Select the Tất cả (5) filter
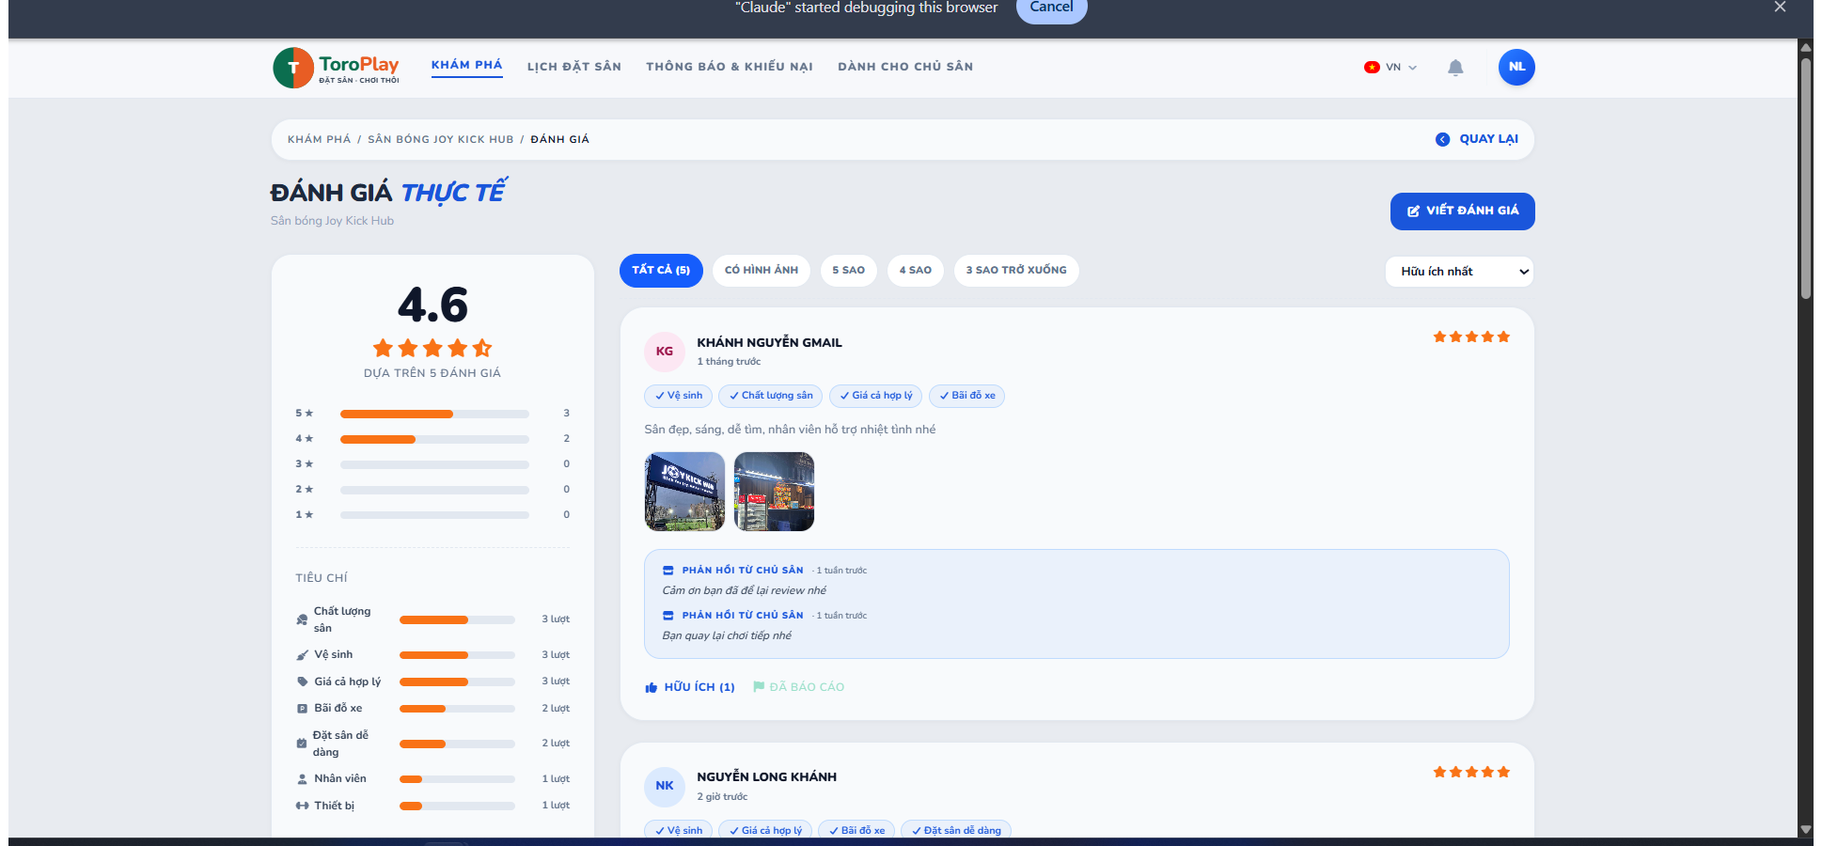This screenshot has height=846, width=1822. (x=661, y=271)
